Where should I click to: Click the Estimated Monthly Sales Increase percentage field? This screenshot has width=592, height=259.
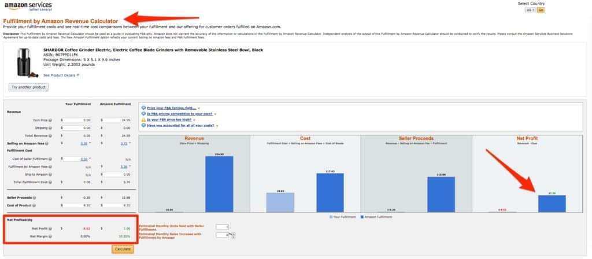222,235
